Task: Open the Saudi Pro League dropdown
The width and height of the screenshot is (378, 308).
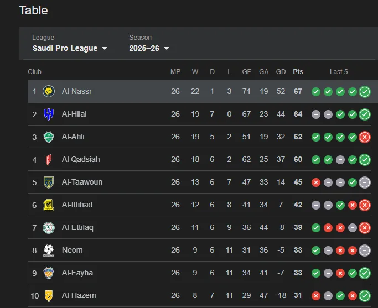Action: [x=70, y=48]
